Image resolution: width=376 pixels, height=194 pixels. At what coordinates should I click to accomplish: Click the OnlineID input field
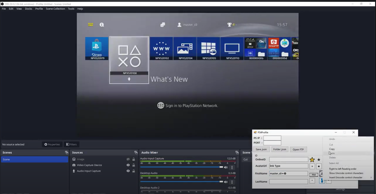click(x=288, y=159)
